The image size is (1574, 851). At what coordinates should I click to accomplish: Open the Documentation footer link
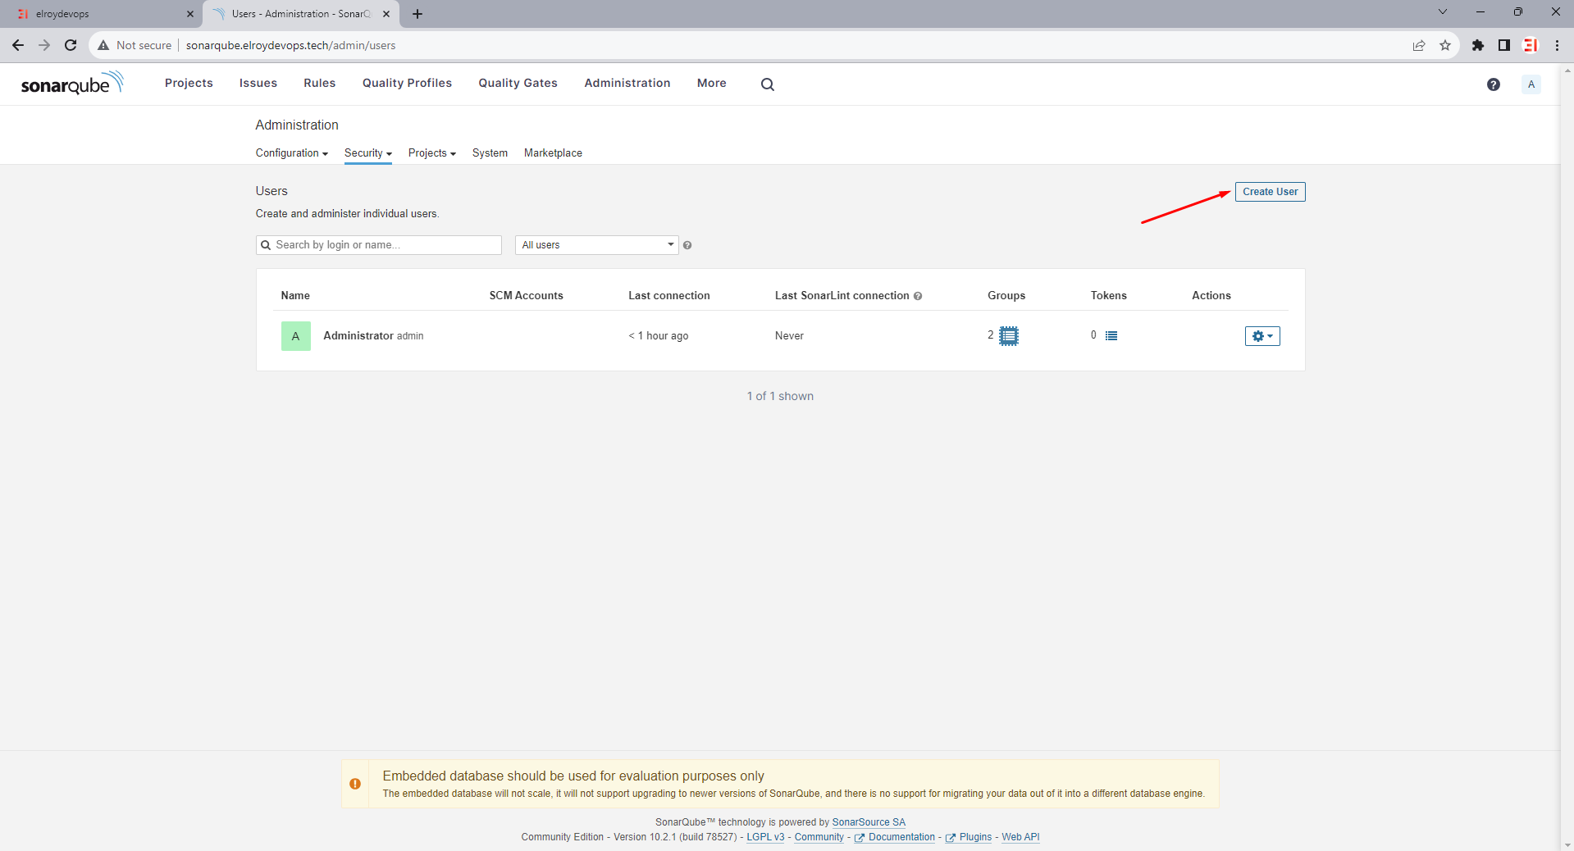[x=895, y=837]
